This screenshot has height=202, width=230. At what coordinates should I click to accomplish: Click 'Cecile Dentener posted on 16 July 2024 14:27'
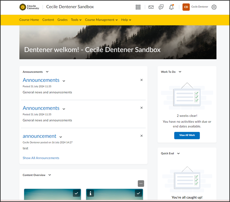point(48,142)
